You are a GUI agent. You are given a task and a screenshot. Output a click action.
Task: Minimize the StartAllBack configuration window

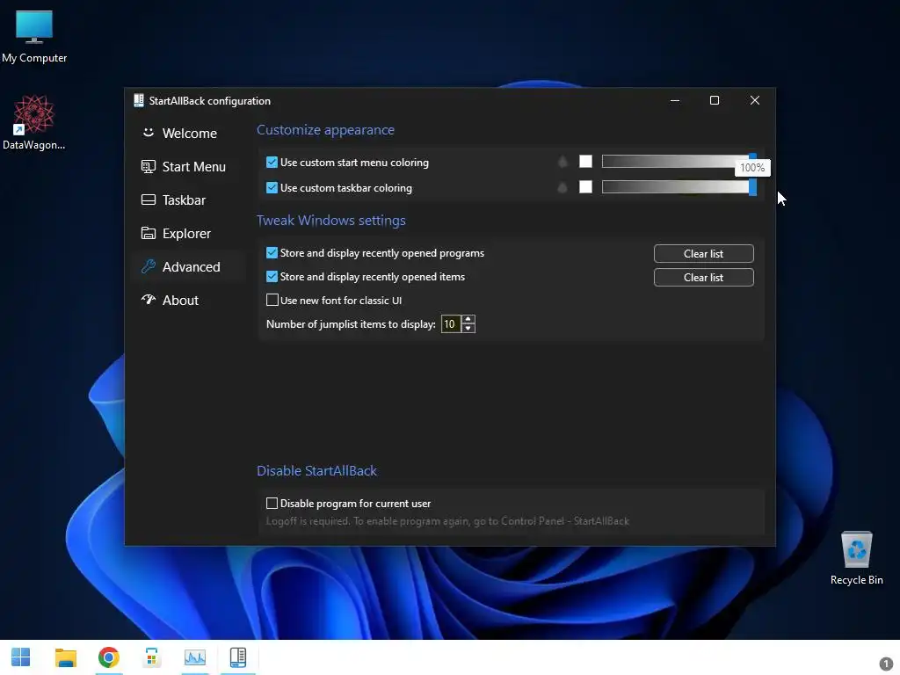(x=675, y=100)
